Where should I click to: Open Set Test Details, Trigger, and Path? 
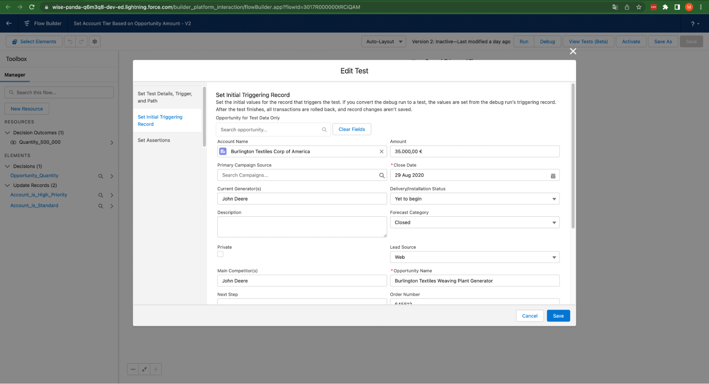point(165,97)
